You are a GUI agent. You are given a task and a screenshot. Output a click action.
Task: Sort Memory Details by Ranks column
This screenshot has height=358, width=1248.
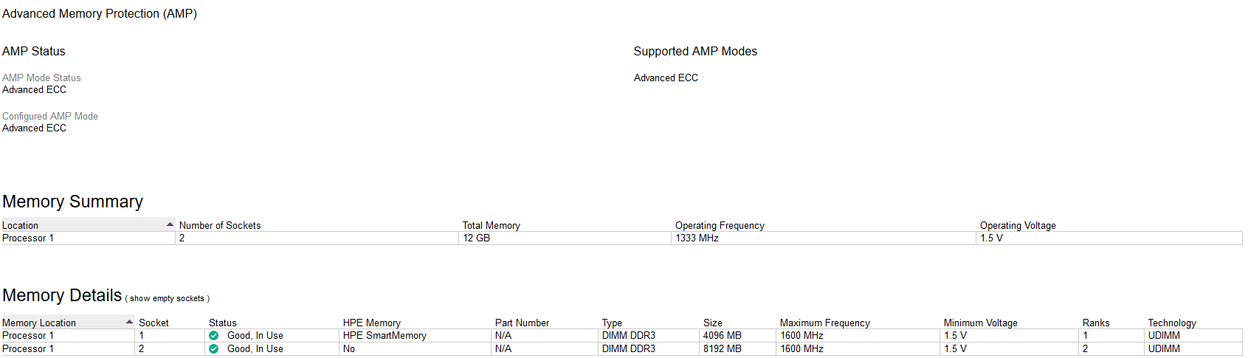1096,323
